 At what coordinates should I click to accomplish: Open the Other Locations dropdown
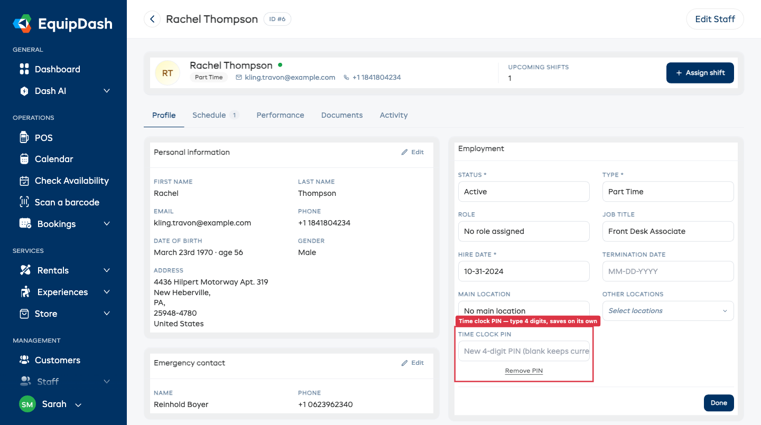668,311
